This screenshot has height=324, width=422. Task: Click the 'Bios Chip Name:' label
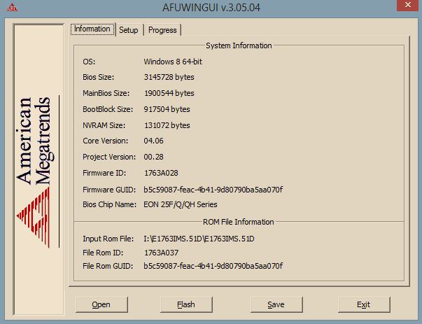(x=110, y=204)
